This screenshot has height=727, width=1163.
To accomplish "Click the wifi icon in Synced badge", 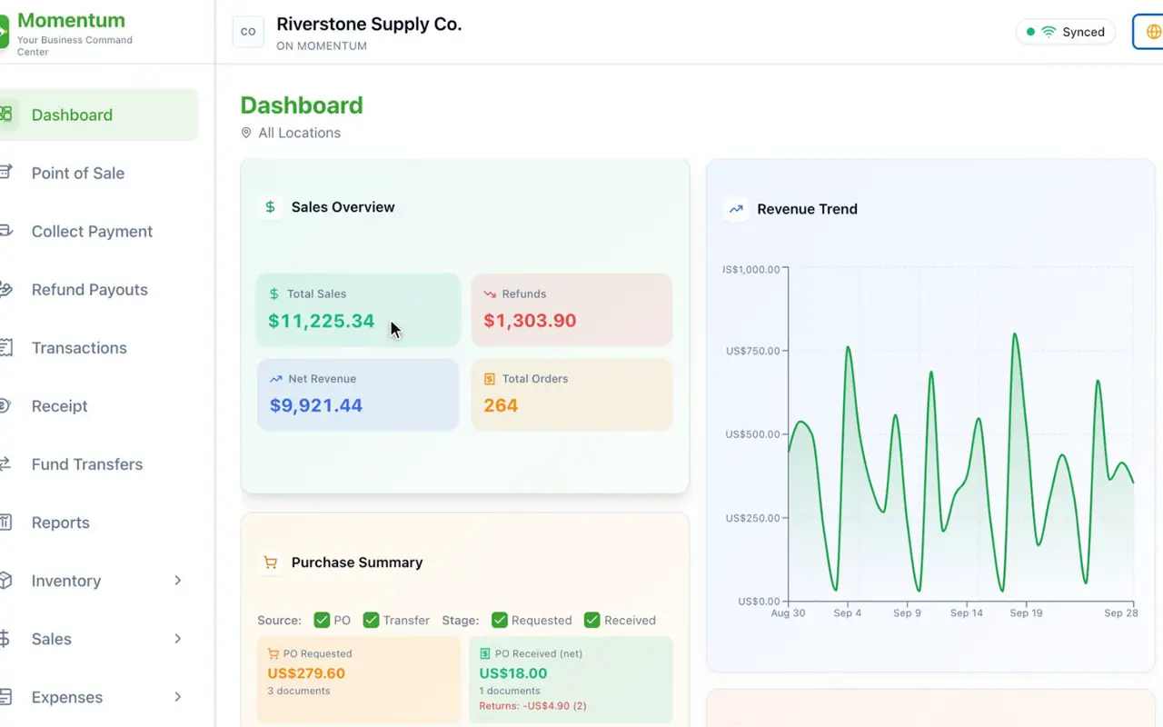I will tap(1049, 32).
